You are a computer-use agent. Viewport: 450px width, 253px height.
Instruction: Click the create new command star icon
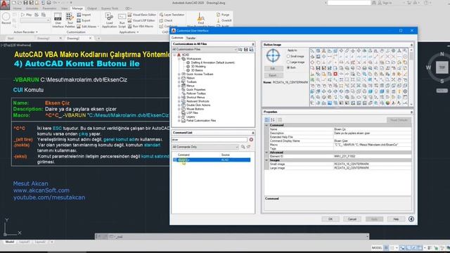pos(248,147)
